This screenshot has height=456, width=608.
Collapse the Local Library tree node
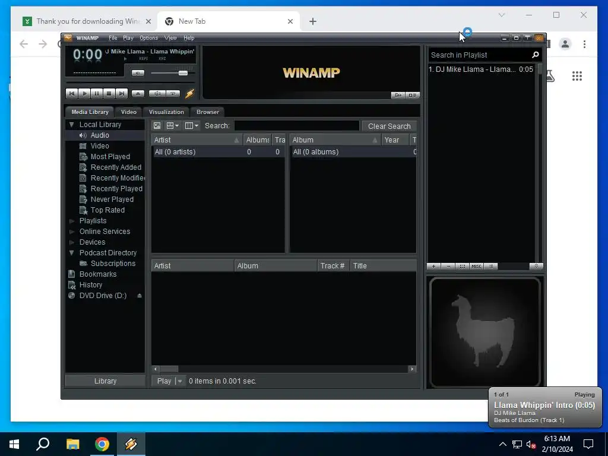[x=71, y=125]
